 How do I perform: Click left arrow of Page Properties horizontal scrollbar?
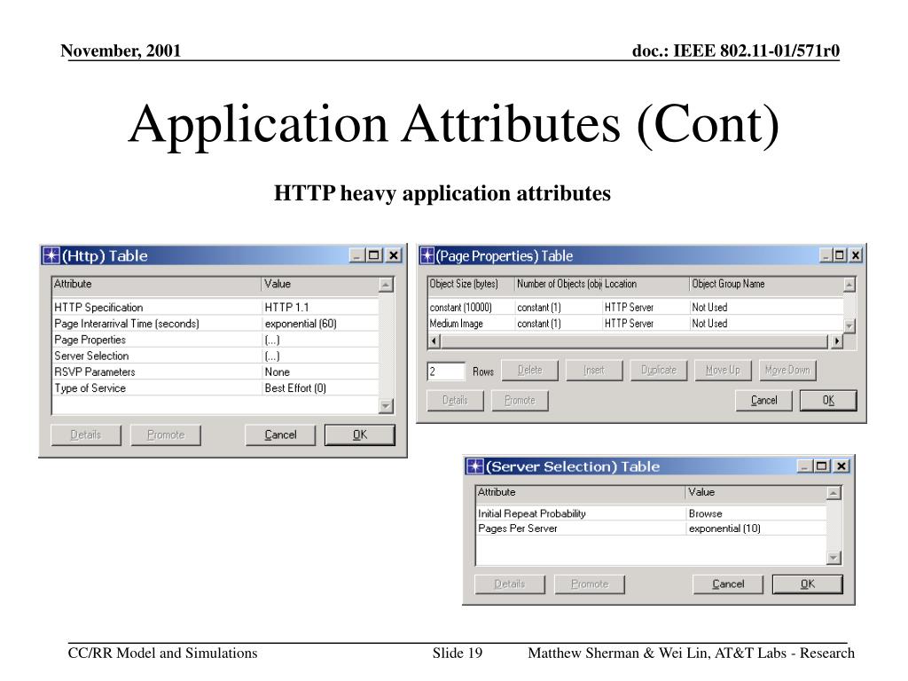click(x=434, y=341)
